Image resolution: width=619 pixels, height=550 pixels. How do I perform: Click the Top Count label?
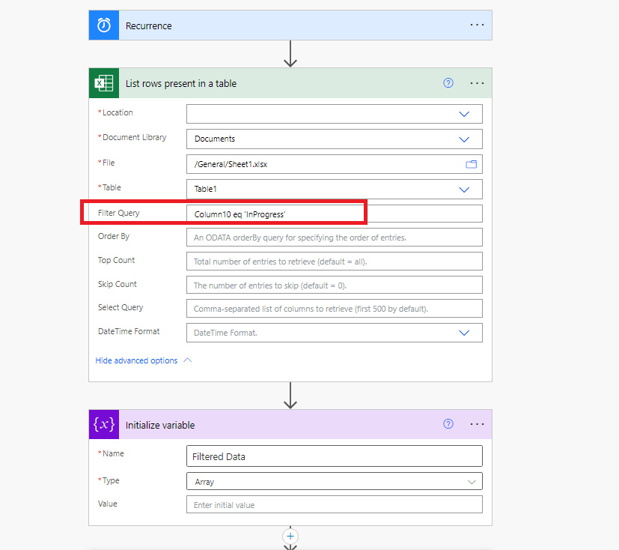click(116, 260)
